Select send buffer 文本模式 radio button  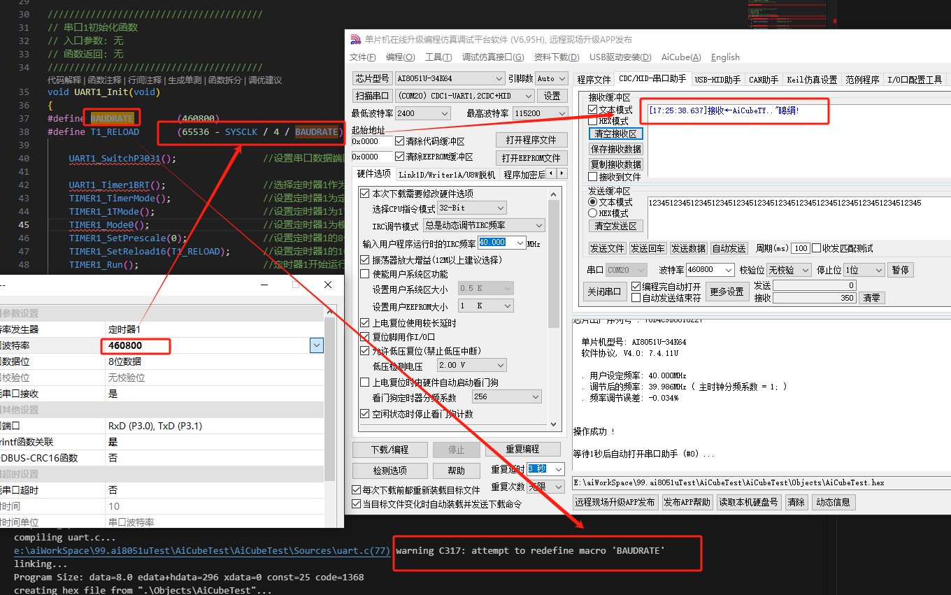(x=593, y=202)
